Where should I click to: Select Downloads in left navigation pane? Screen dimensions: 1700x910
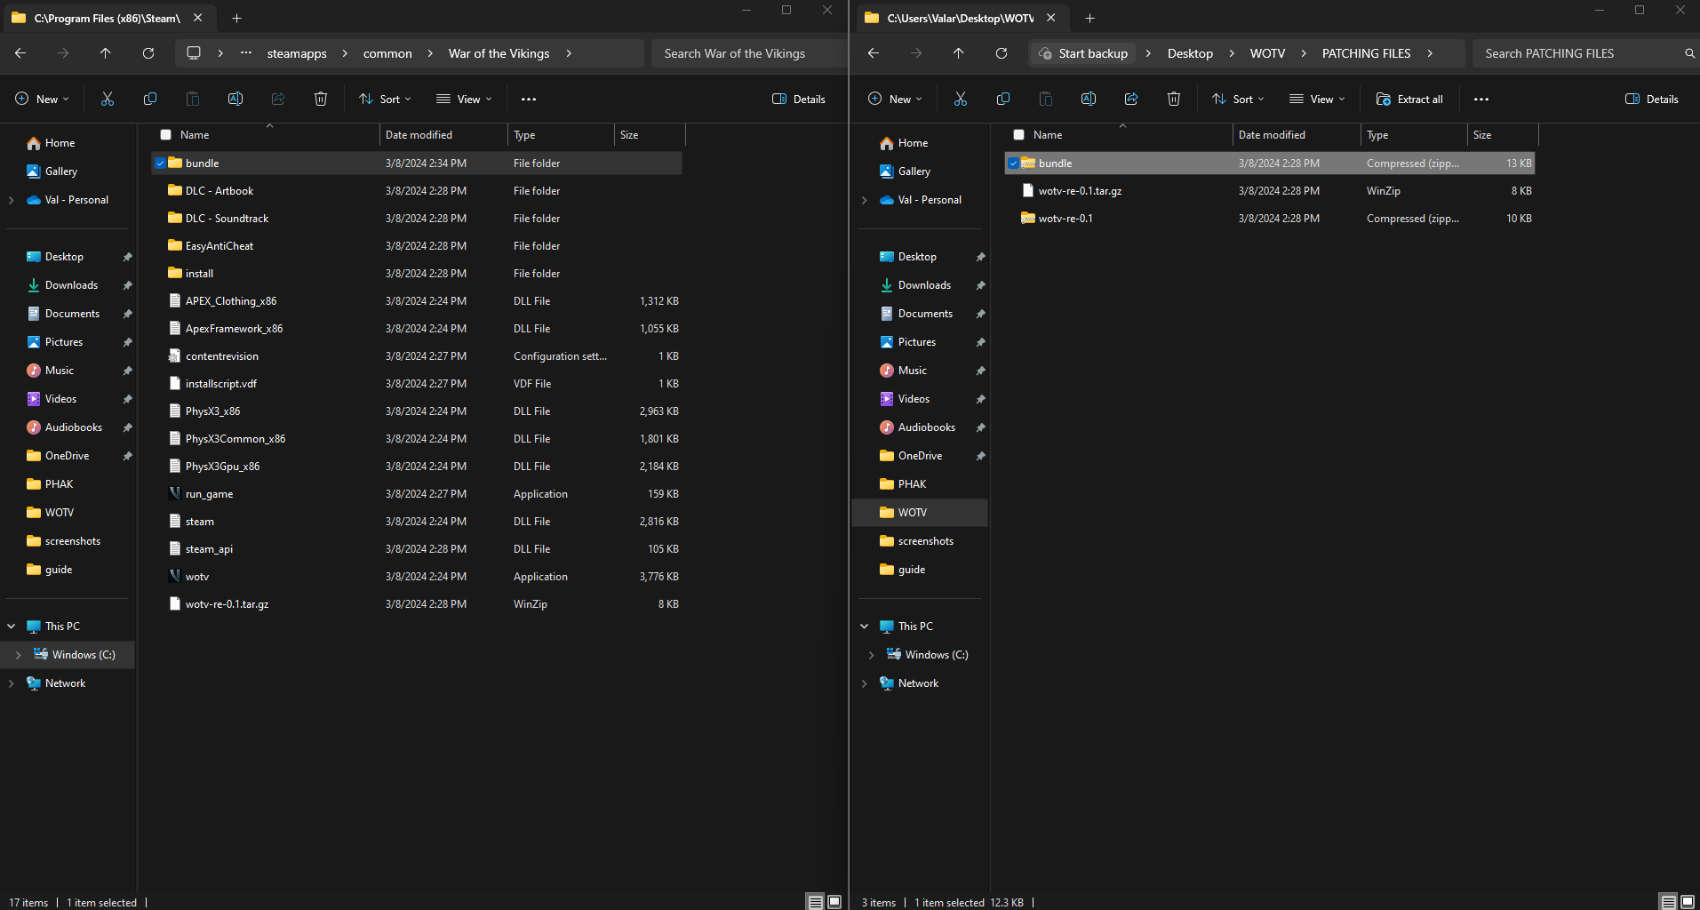pos(71,285)
